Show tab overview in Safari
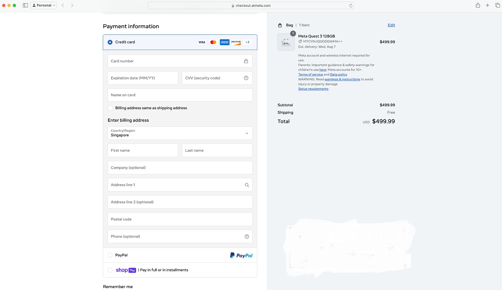 (x=497, y=5)
